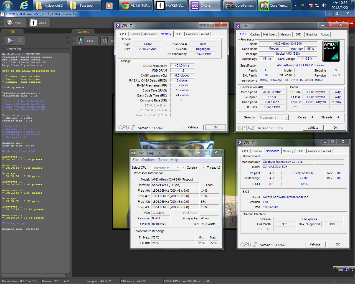Click Running time 00:15:48 log line
This screenshot has width=355, height=284.
coord(21,229)
